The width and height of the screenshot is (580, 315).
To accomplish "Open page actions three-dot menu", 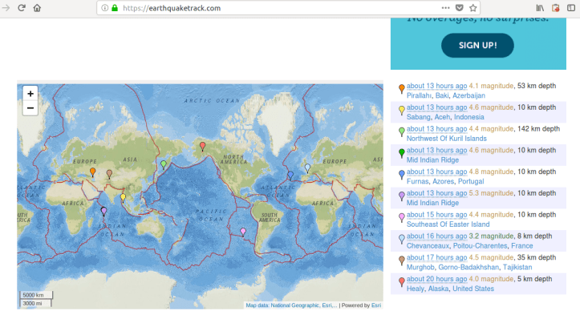I will click(445, 8).
